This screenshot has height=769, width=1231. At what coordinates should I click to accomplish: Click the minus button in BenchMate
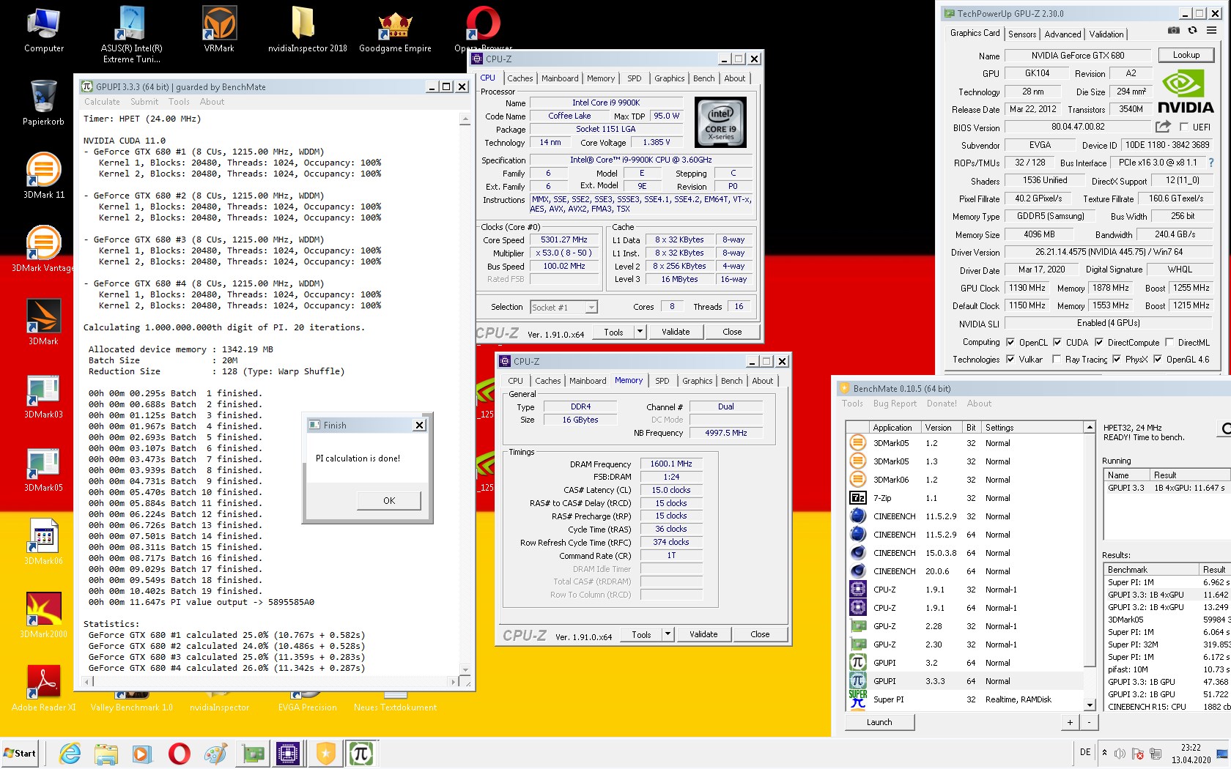[x=1089, y=722]
